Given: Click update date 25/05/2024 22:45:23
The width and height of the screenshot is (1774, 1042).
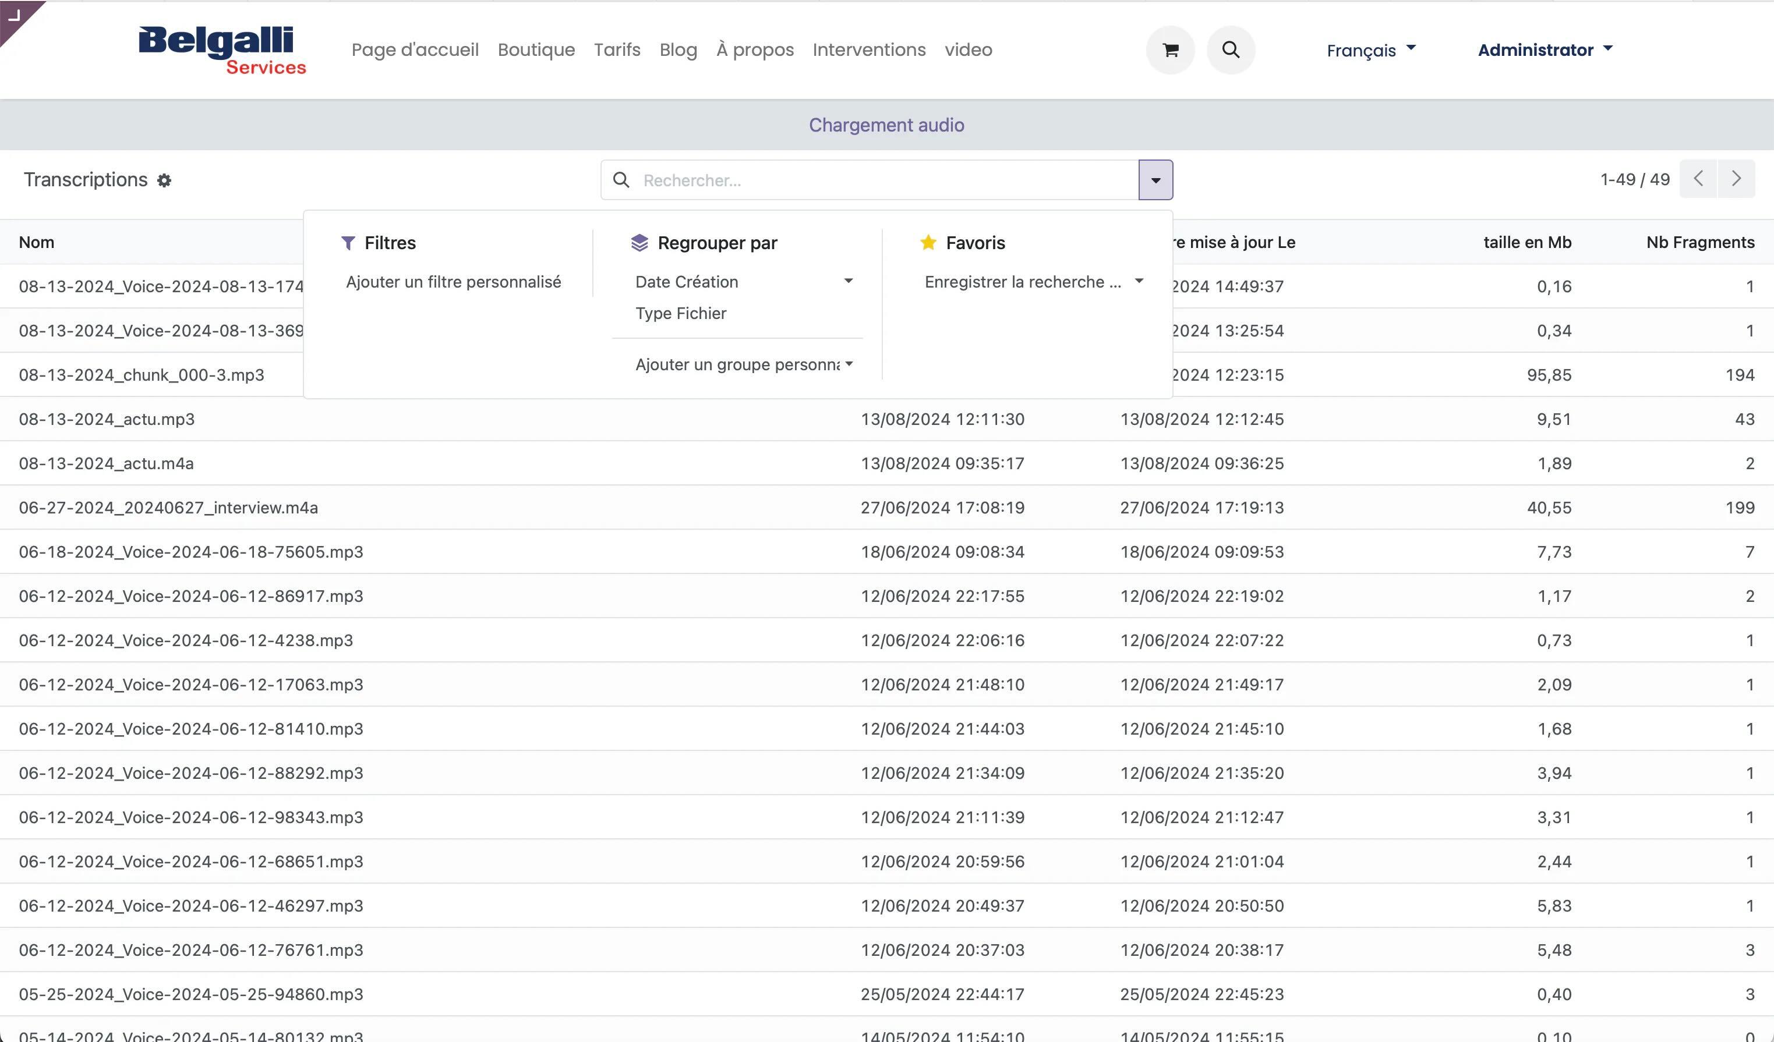Looking at the screenshot, I should point(1201,994).
